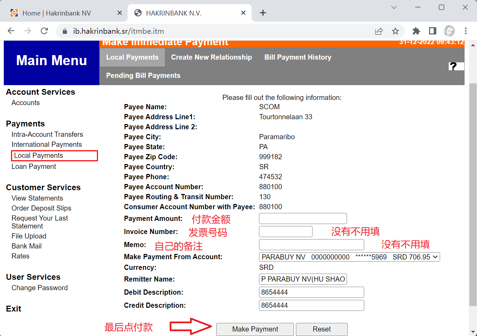
Task: Click the browser back arrow
Action: tap(11, 31)
